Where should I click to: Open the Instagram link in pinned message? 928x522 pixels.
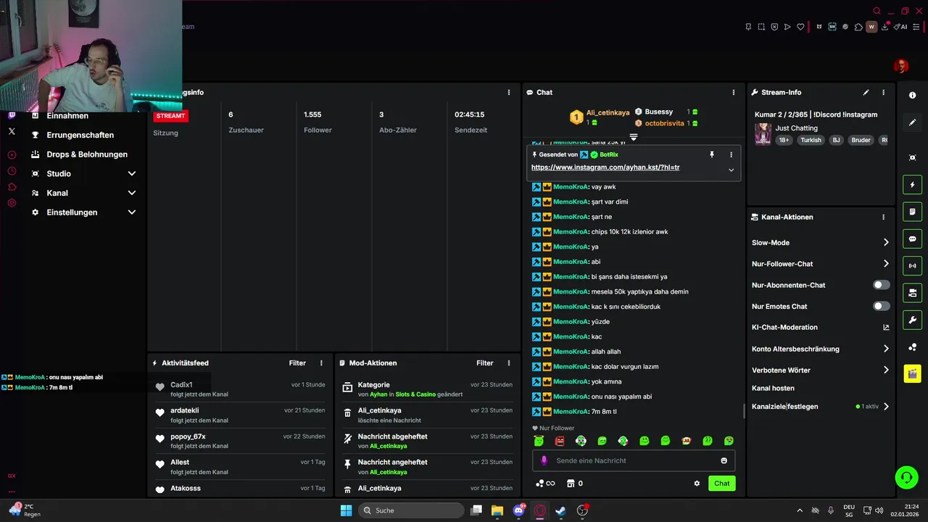605,167
